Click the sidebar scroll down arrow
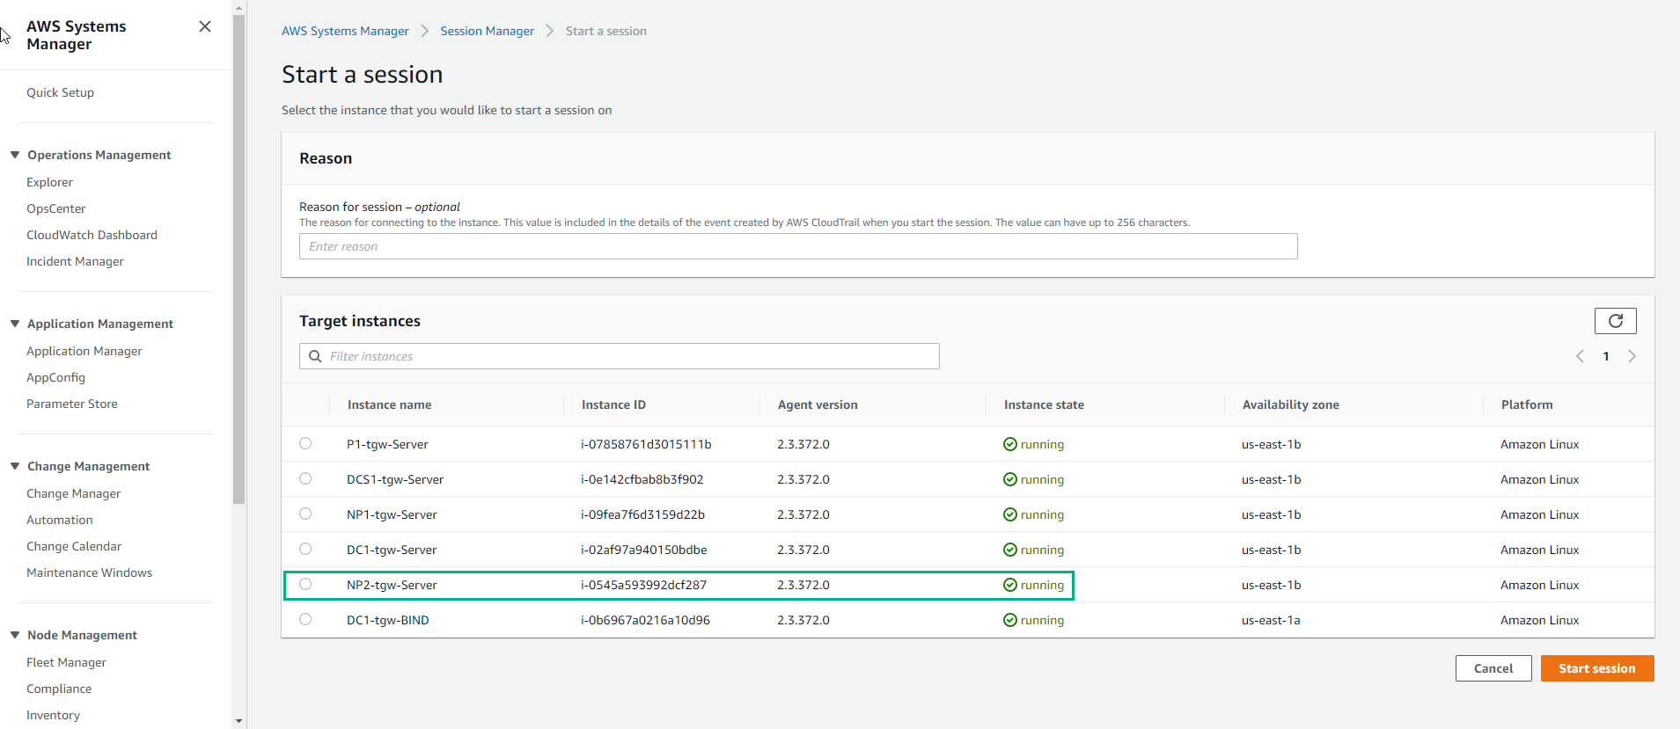Viewport: 1680px width, 729px height. point(239,721)
